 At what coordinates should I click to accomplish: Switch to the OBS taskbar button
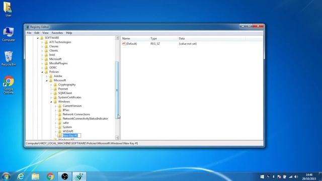[x=65, y=176]
